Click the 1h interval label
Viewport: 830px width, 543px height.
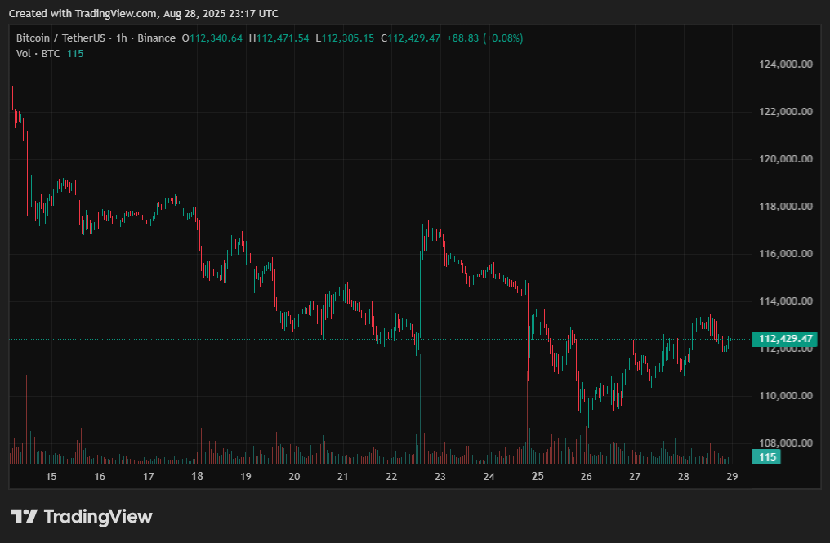(121, 38)
